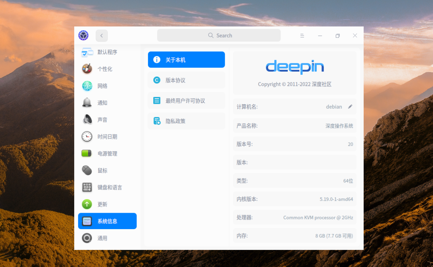Open the 最终用户许可协议 agreement page
Screen dimensions: 433x267
[x=186, y=100]
